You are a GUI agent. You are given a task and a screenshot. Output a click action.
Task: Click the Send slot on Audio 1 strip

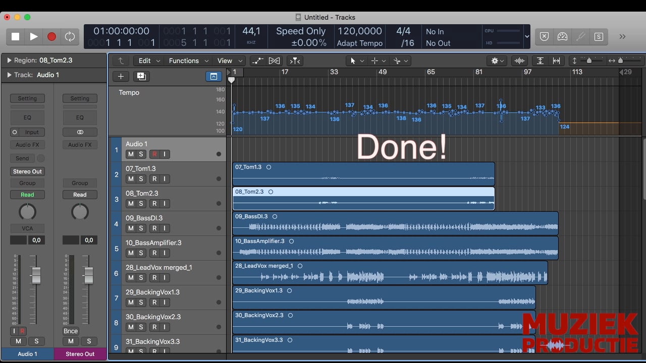click(22, 158)
